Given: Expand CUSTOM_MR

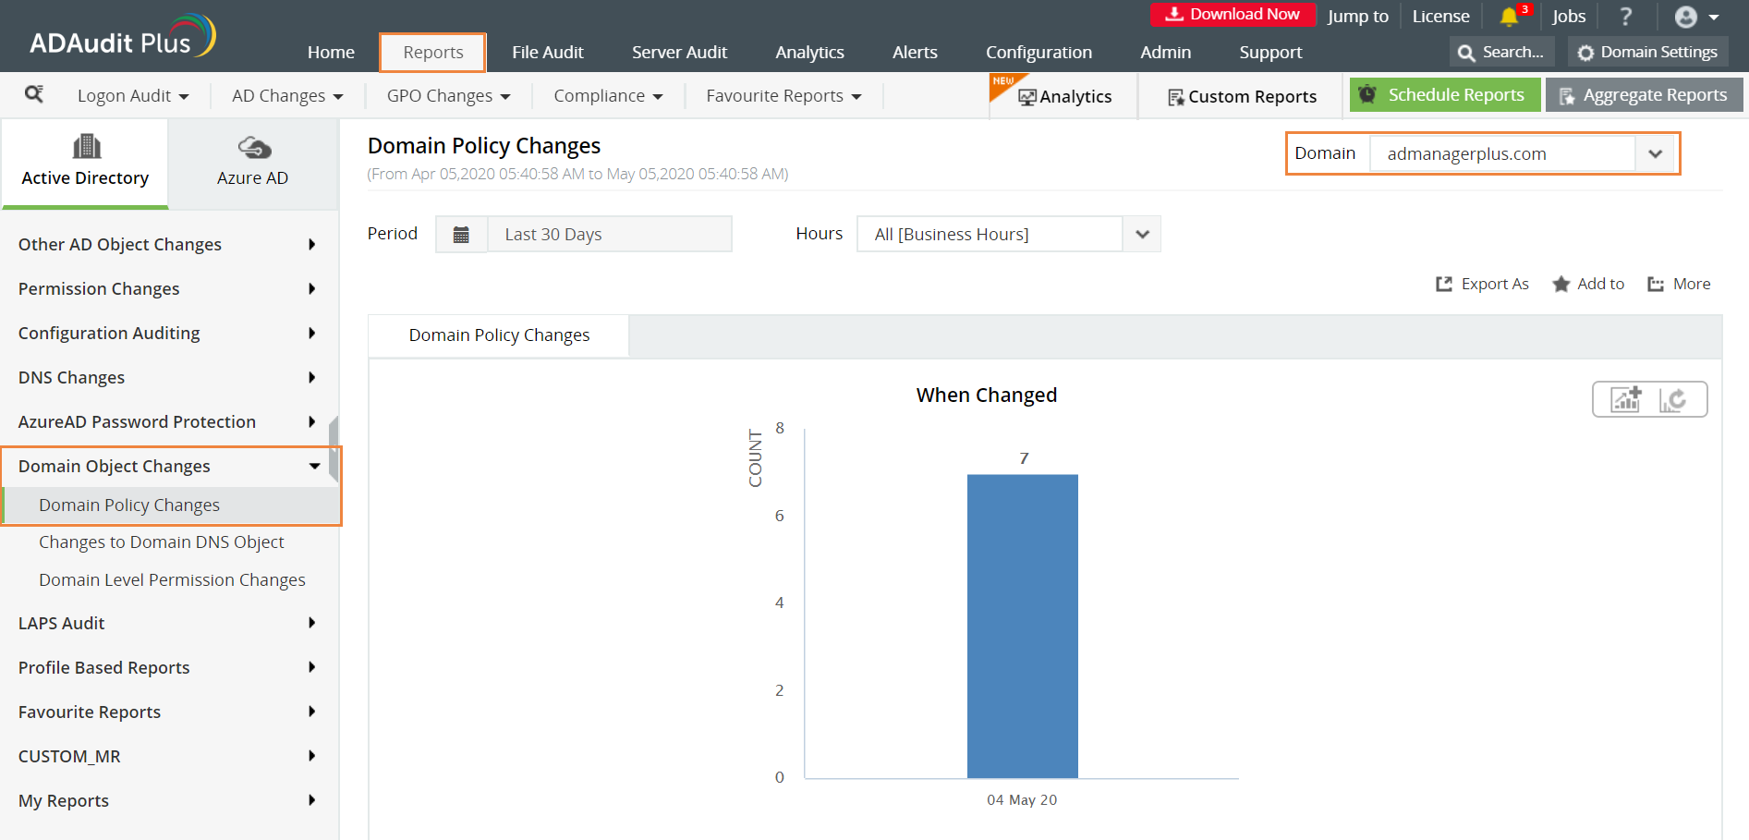Looking at the screenshot, I should point(168,757).
